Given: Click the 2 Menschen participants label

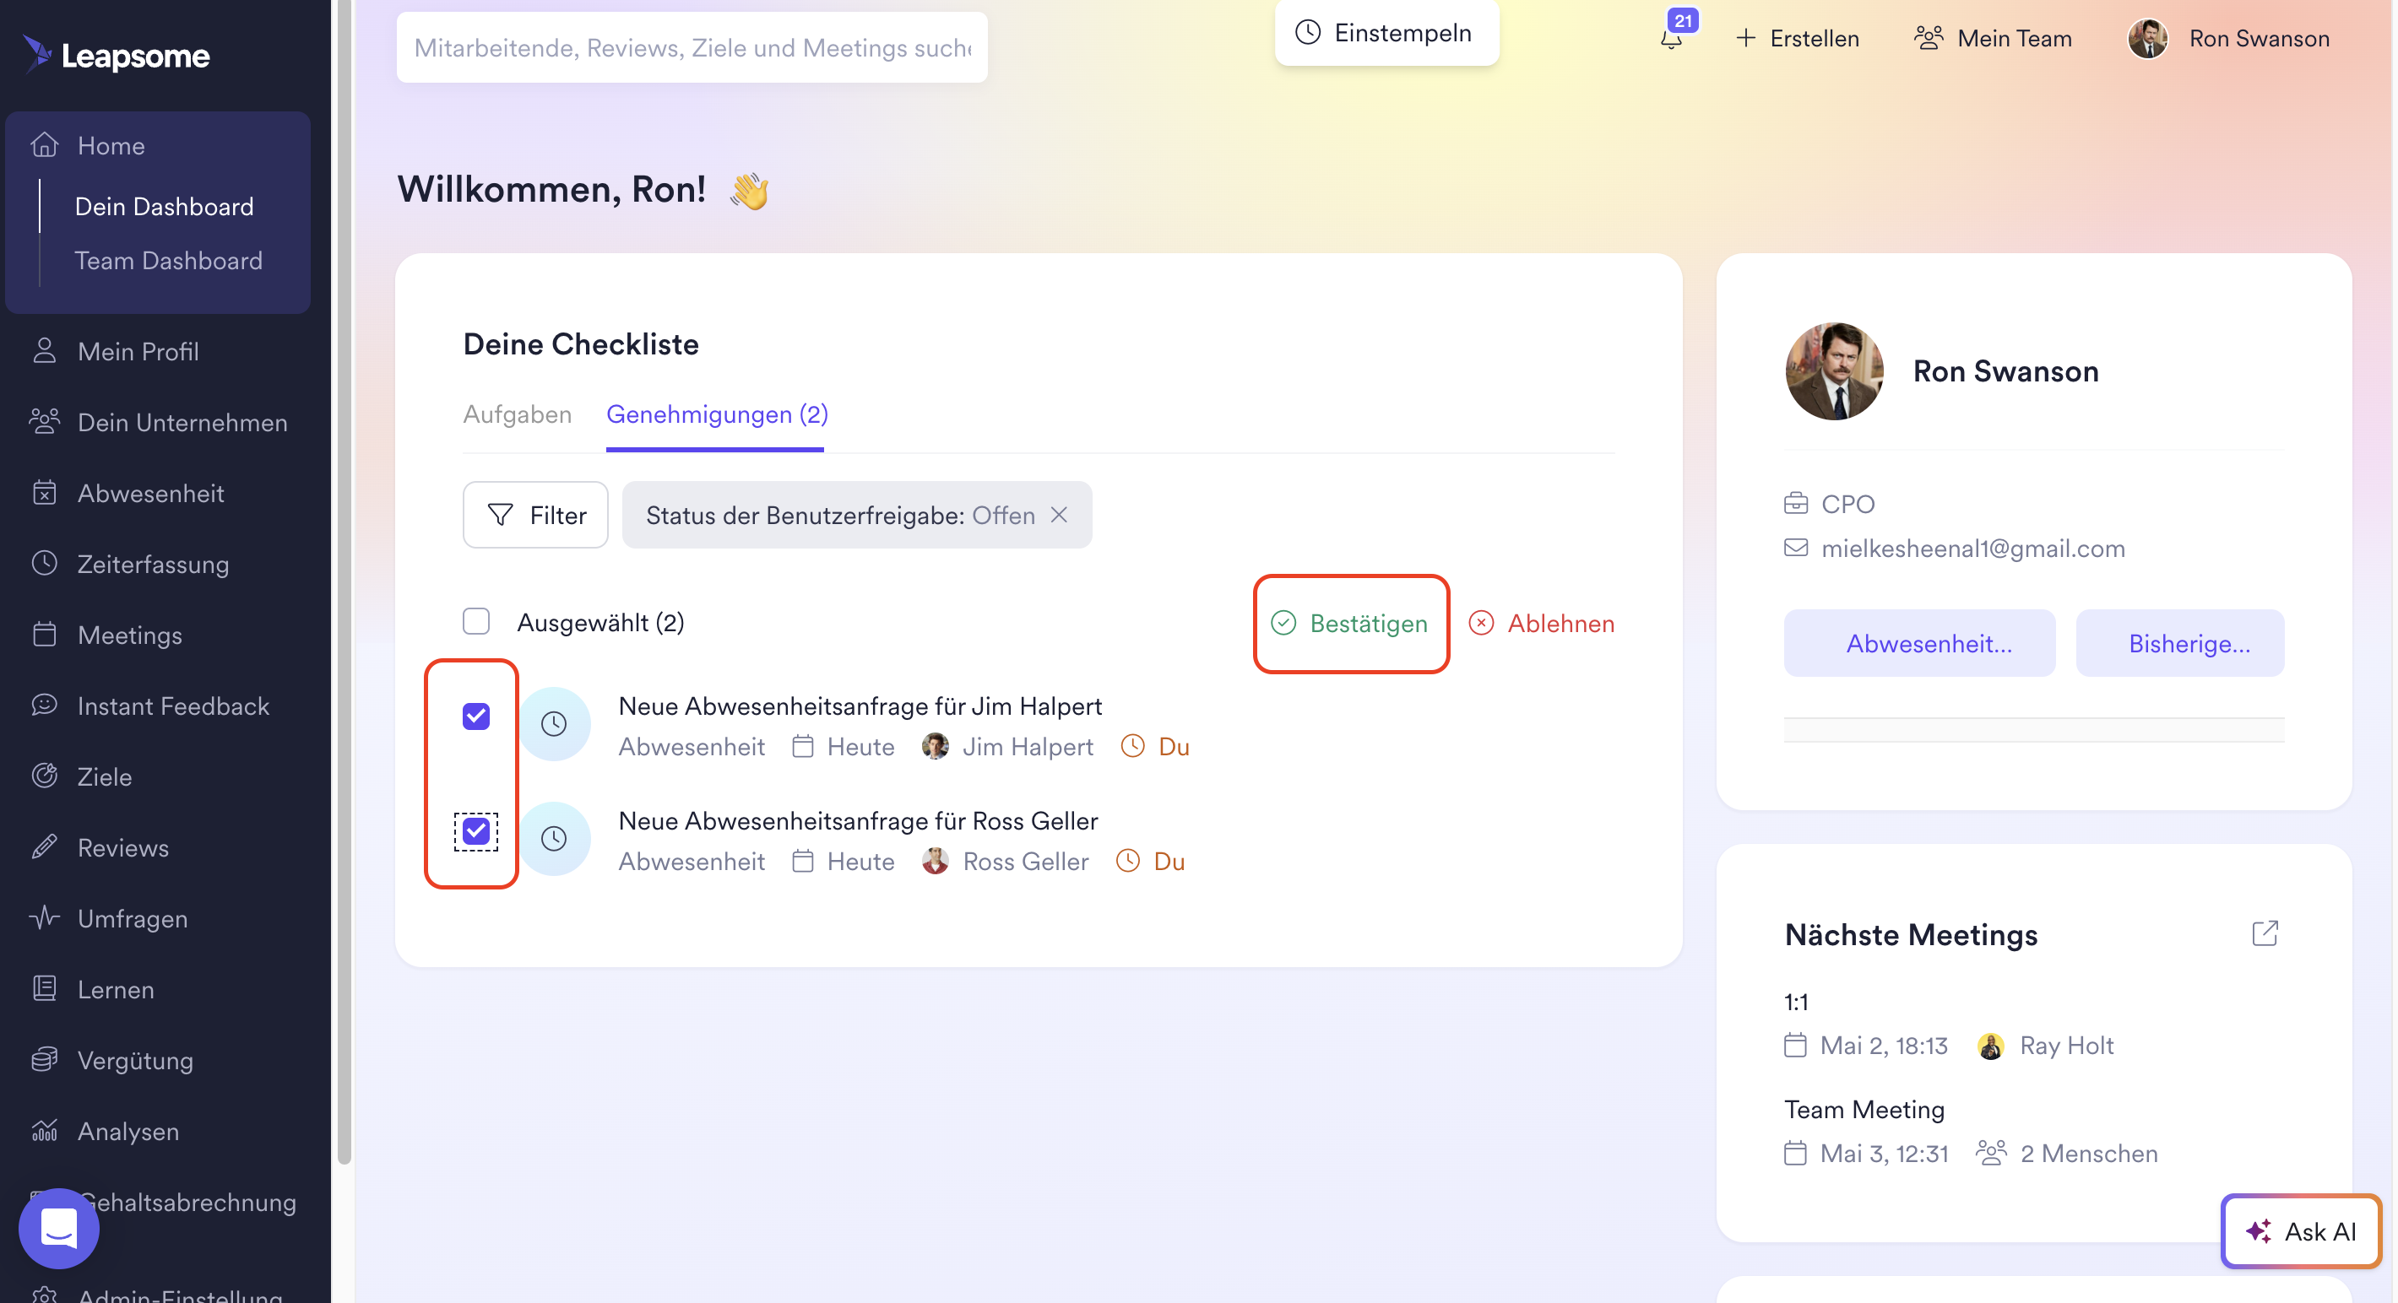Looking at the screenshot, I should [2089, 1153].
